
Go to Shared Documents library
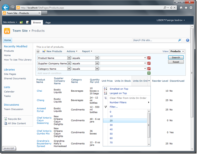[x=15, y=79]
